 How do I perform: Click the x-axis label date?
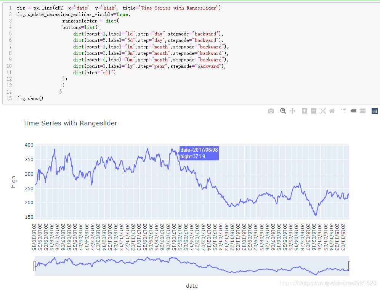point(192,286)
